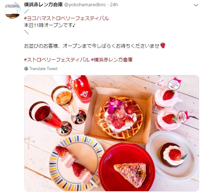Open hashtag #ストロベリーフェスティバル

[57, 60]
